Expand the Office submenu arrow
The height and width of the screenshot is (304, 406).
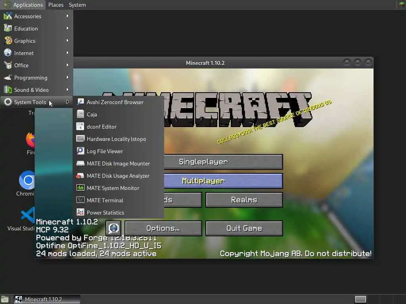(67, 65)
